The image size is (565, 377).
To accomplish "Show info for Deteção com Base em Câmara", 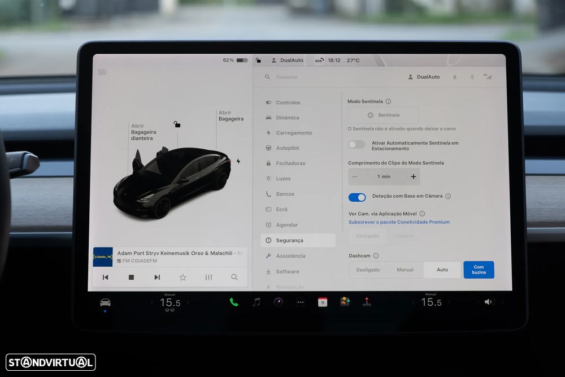I will [x=448, y=196].
